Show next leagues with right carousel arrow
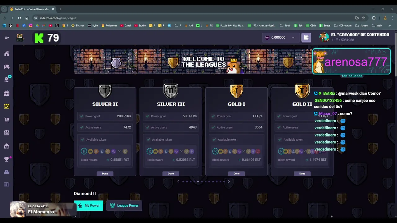This screenshot has height=223, width=397. (x=229, y=181)
